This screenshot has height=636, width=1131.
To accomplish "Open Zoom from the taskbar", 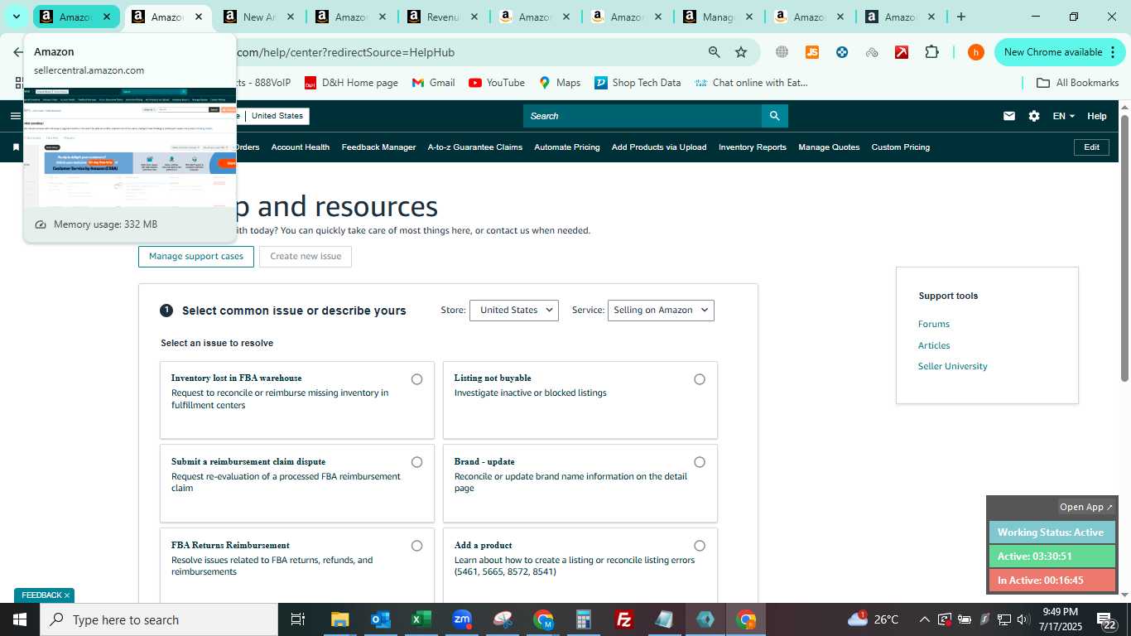I will pyautogui.click(x=462, y=619).
